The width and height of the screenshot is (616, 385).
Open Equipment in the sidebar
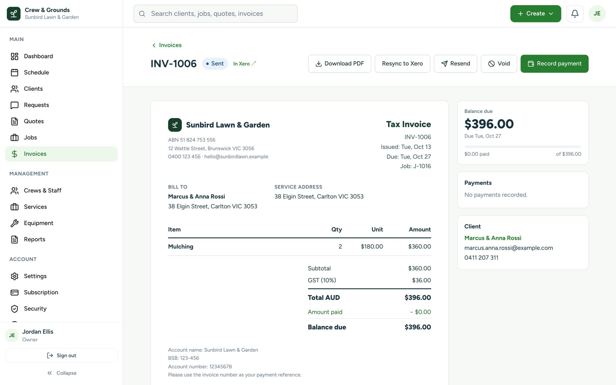[x=61, y=223]
